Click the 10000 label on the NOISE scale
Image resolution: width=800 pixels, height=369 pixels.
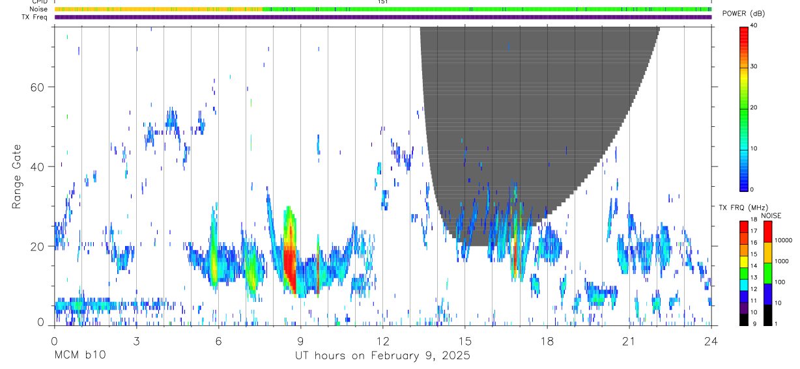point(783,241)
